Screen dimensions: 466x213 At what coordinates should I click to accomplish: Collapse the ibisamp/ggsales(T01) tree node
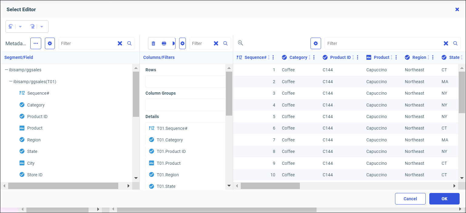[x=11, y=82]
